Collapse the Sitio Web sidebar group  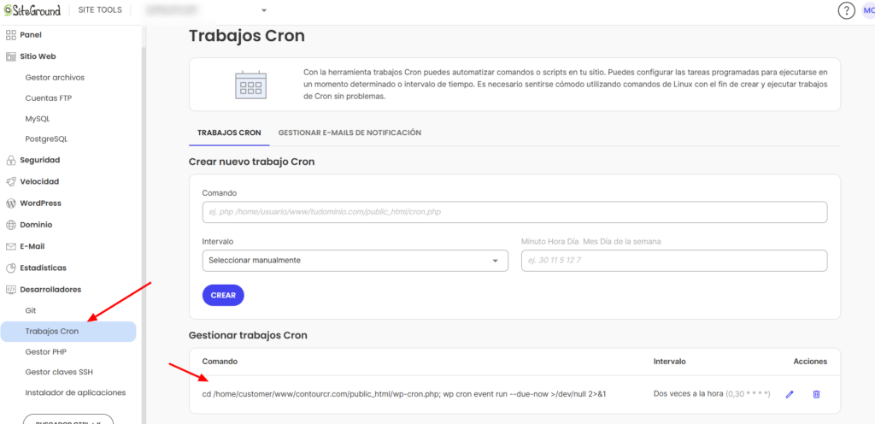37,56
